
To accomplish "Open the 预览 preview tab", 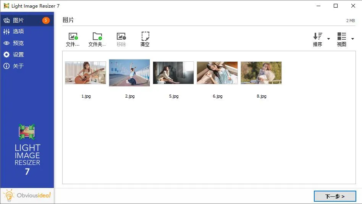I will pos(18,43).
